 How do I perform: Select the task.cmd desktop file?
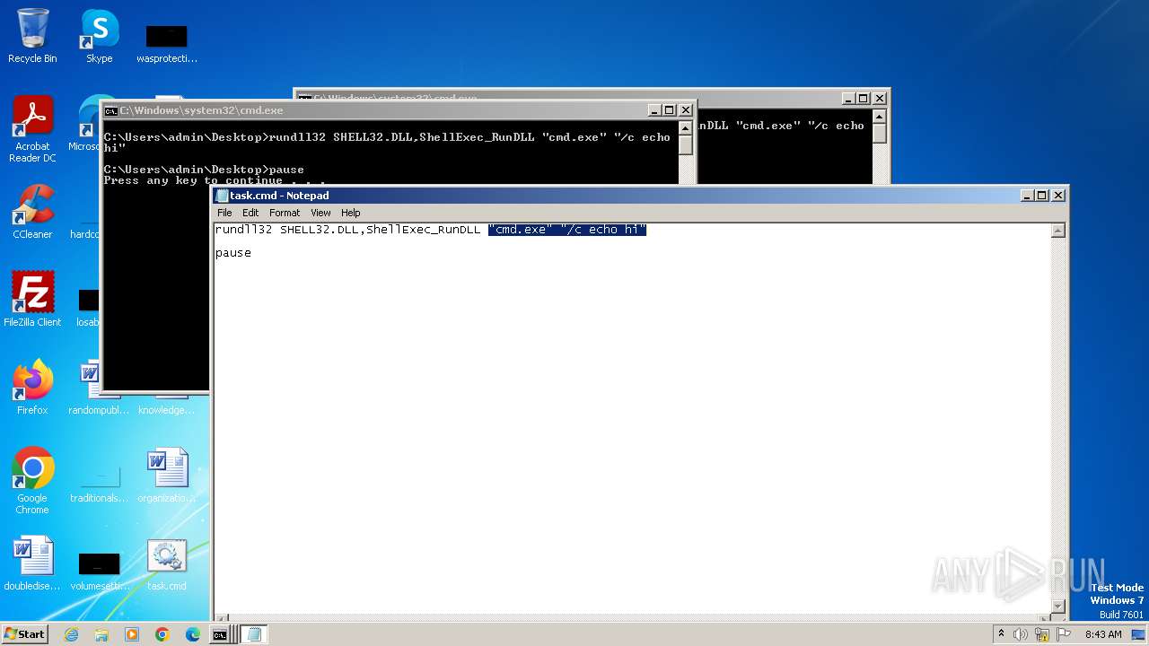[166, 563]
